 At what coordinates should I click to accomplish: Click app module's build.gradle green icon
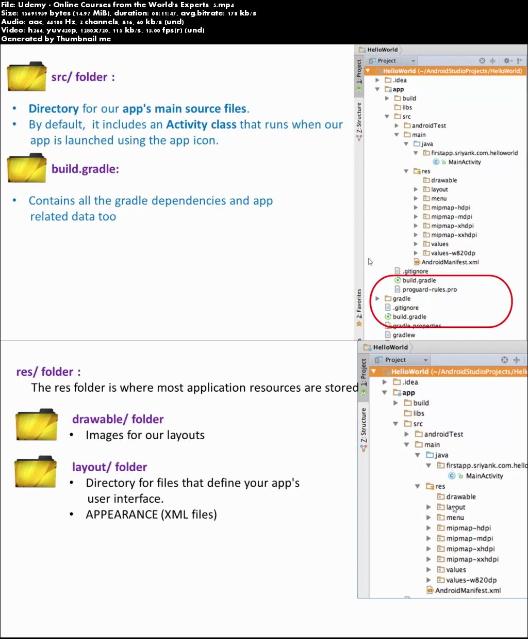pos(398,280)
